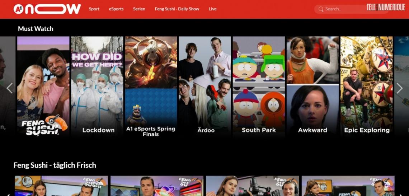Open second Feng Sushi episode thumbnail

point(157,186)
